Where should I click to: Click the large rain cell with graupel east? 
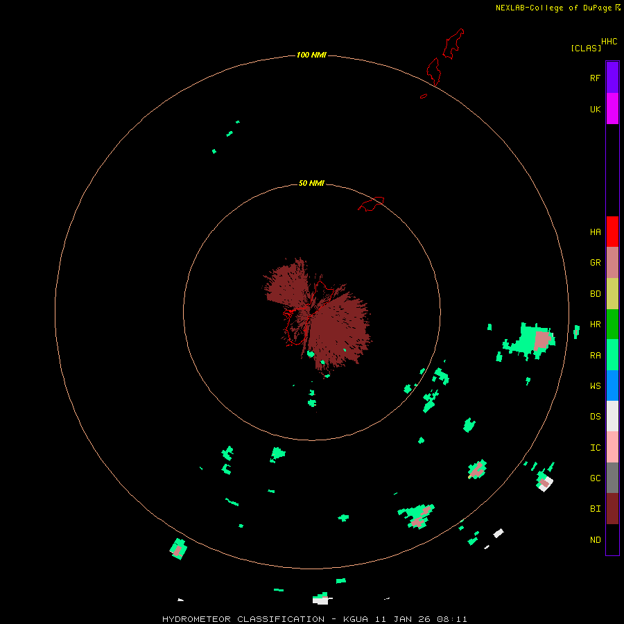point(529,341)
